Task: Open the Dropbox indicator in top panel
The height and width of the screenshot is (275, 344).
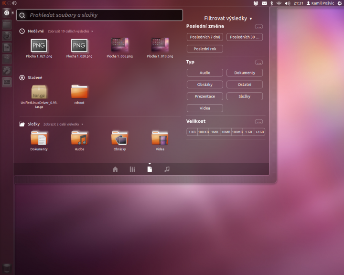Action: point(256,3)
